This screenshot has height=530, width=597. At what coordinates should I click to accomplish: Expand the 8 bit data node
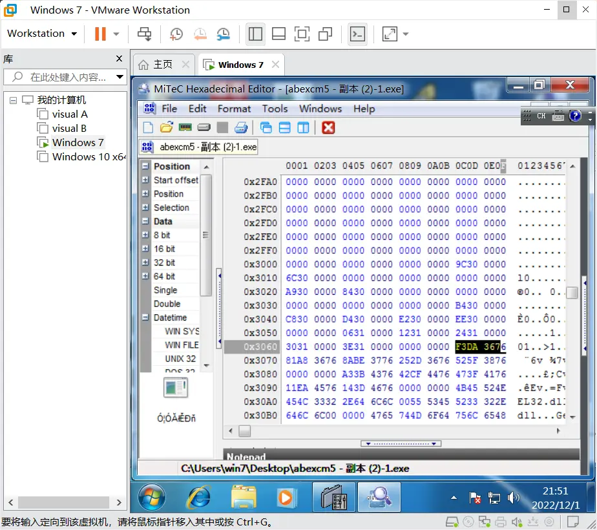(145, 235)
